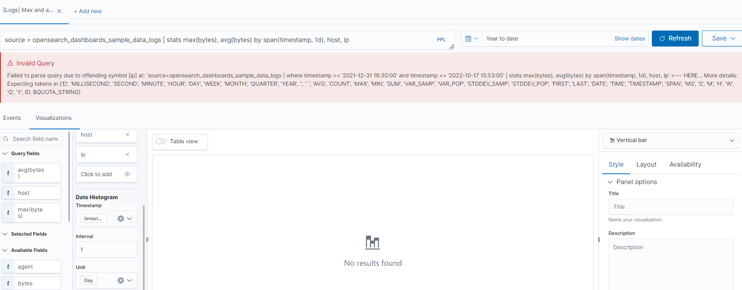Expand the Selected Fields section
The height and width of the screenshot is (290, 742).
pos(5,234)
